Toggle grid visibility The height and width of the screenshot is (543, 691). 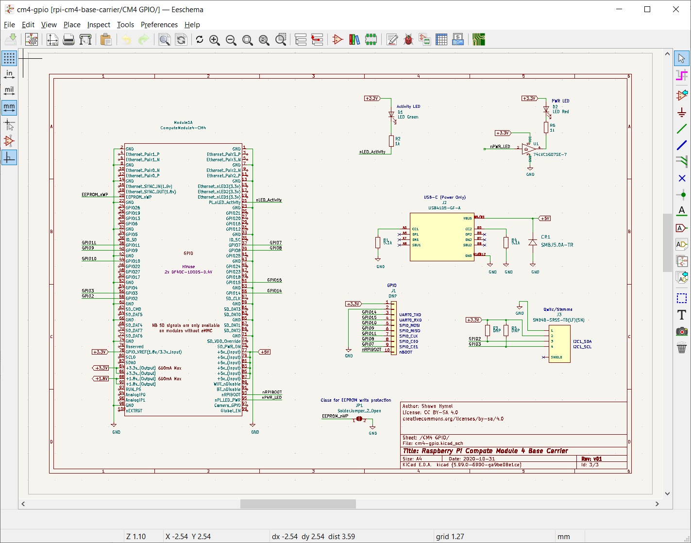9,58
